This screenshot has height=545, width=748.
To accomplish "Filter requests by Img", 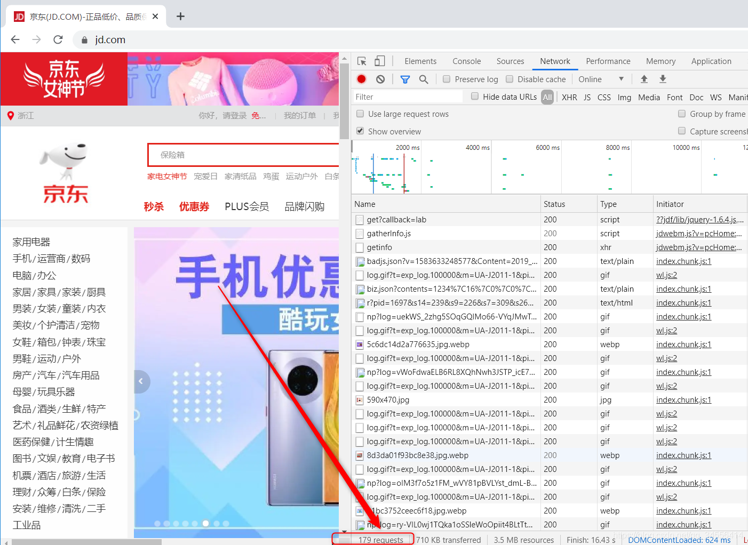I will (624, 97).
